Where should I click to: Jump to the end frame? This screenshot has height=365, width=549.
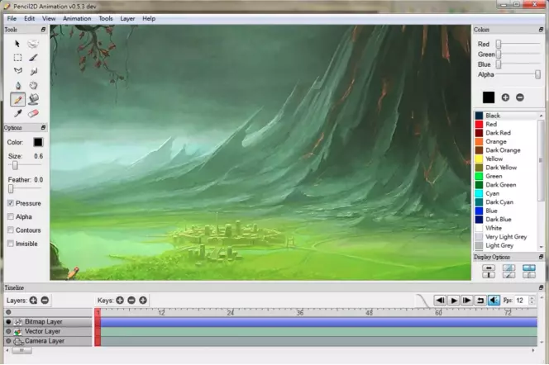[466, 301]
